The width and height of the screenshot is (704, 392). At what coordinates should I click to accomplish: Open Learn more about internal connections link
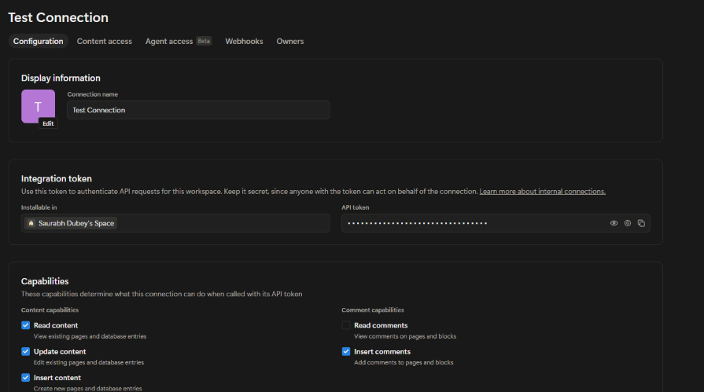[x=543, y=192]
